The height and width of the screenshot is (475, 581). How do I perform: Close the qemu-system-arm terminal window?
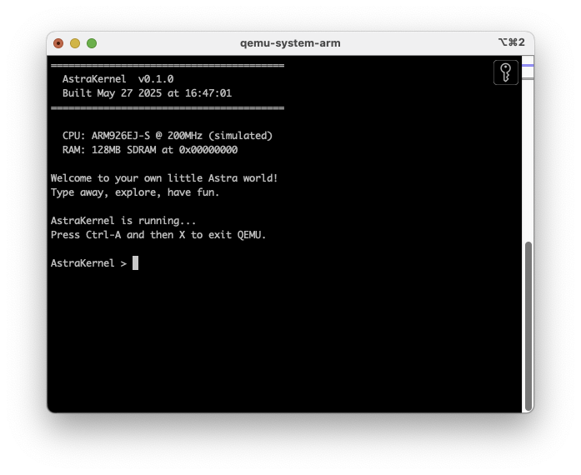tap(58, 43)
